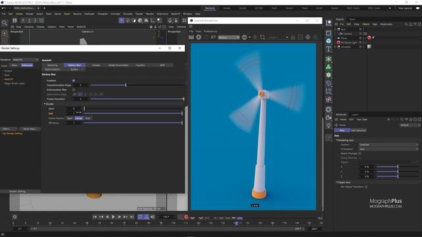Click the keyframe diamond icon at timeline left

(x=15, y=217)
